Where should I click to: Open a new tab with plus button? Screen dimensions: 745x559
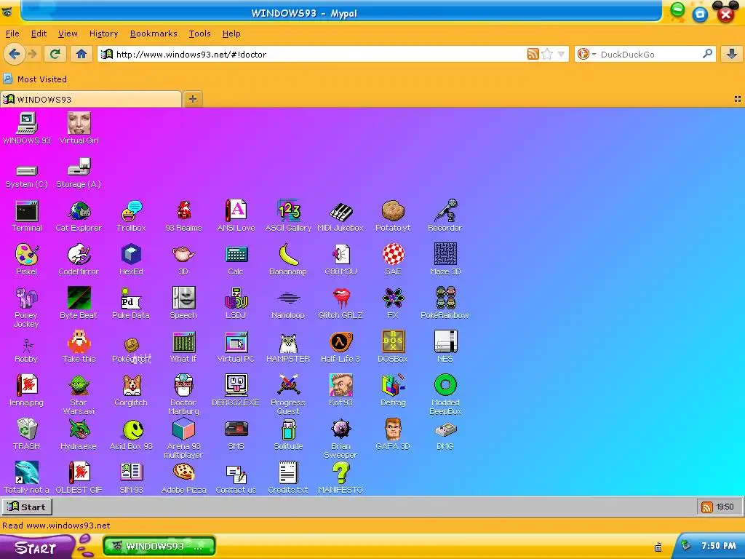click(192, 99)
